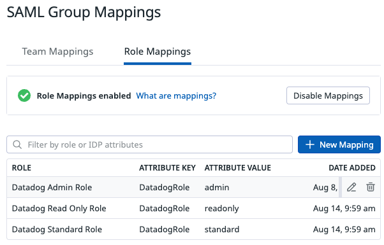Sort by DATE ADDED column header
Image resolution: width=384 pixels, height=245 pixels.
point(352,168)
